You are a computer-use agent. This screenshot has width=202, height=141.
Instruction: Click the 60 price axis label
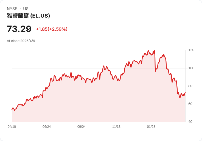190,104
